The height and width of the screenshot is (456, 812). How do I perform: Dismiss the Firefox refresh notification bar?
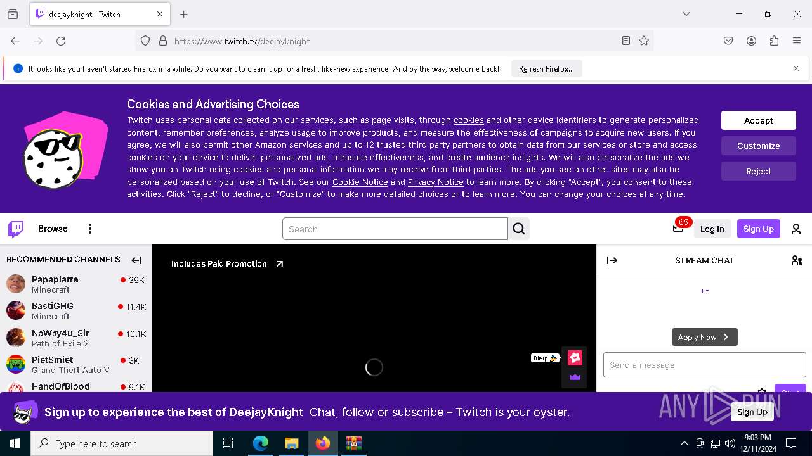pos(796,68)
